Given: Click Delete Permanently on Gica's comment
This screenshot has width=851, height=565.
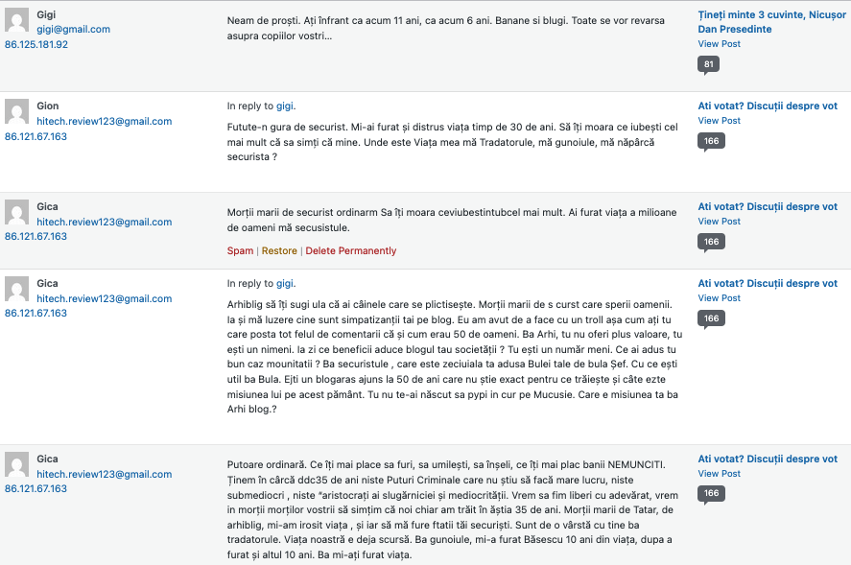Looking at the screenshot, I should tap(350, 250).
